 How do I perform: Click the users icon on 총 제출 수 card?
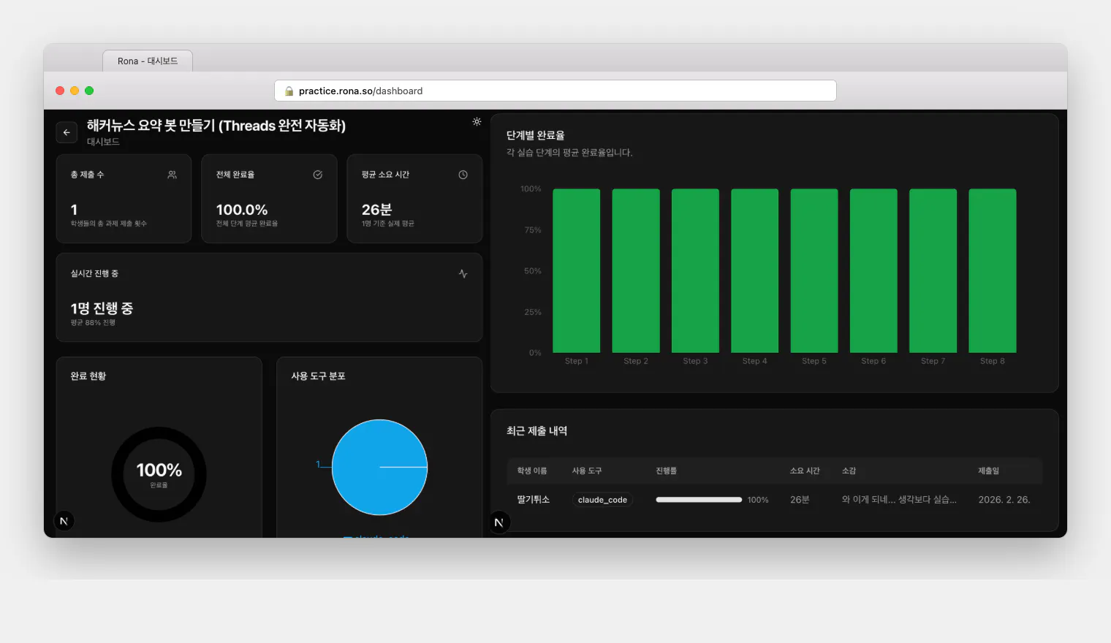click(x=172, y=175)
